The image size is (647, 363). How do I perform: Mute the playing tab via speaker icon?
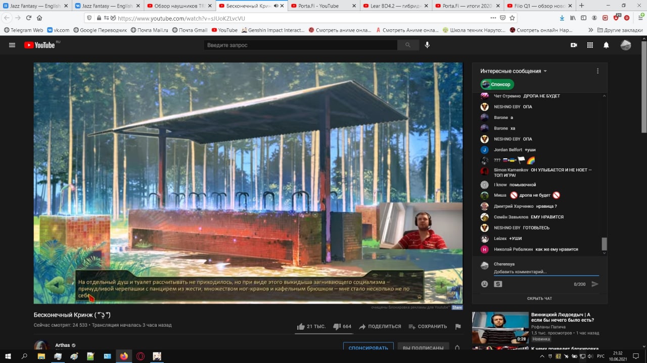pyautogui.click(x=276, y=6)
